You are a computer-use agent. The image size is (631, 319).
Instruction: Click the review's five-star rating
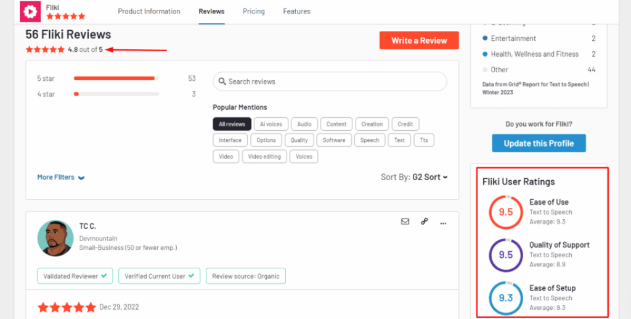67,307
